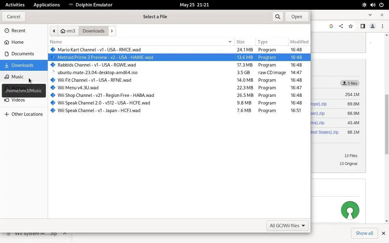This screenshot has width=389, height=243.
Task: Sort files by the Modified column
Action: 299,42
